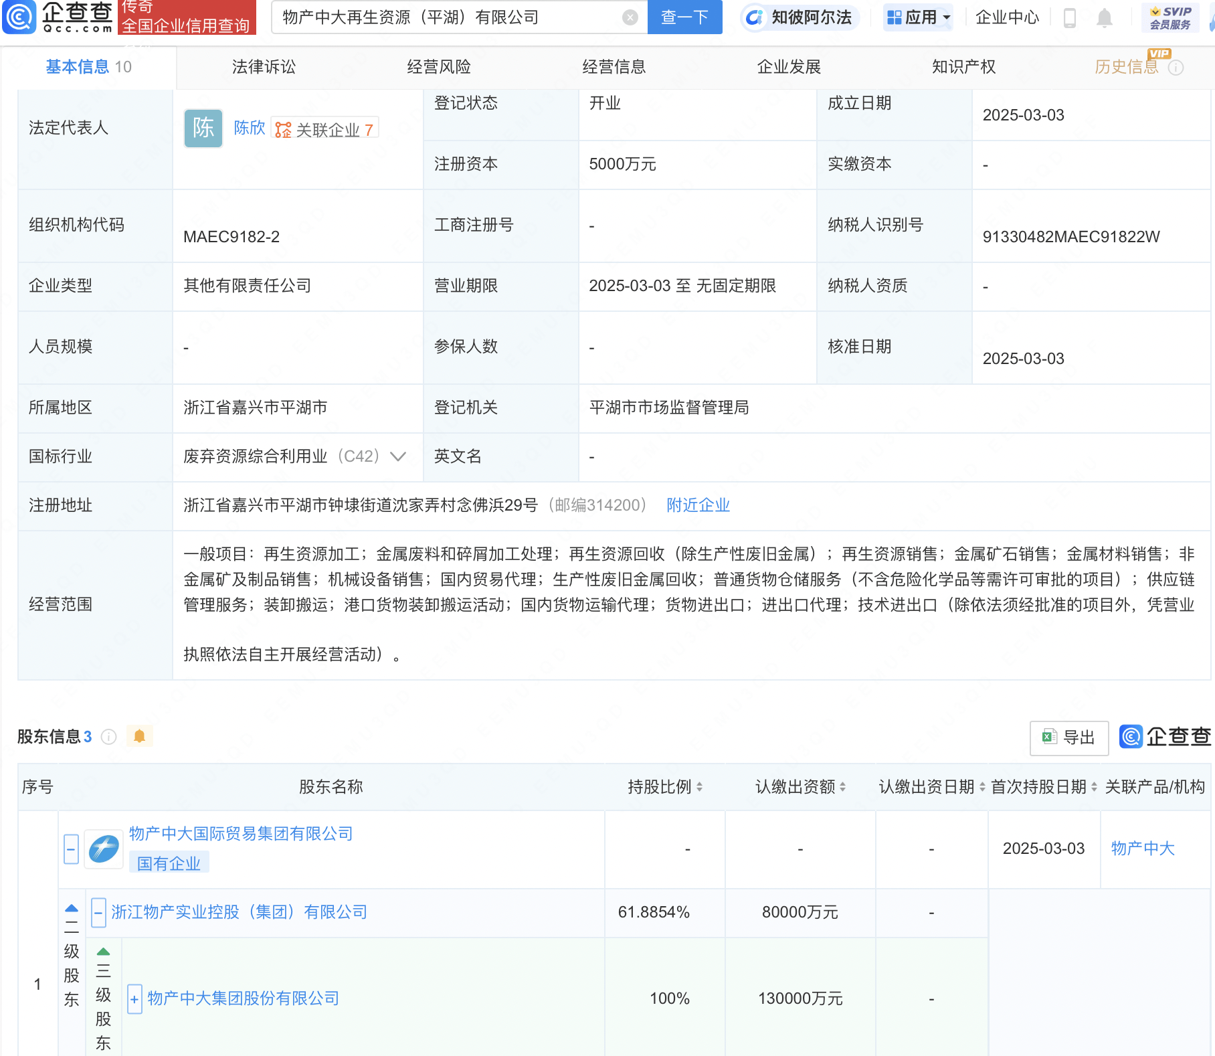1215x1056 pixels.
Task: Expand the 国标行业 C42 chevron
Action: click(x=398, y=456)
